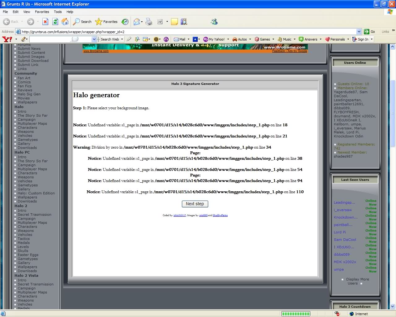The height and width of the screenshot is (317, 396).
Task: Expand the Sign In dropdown arrow
Action: click(x=372, y=39)
